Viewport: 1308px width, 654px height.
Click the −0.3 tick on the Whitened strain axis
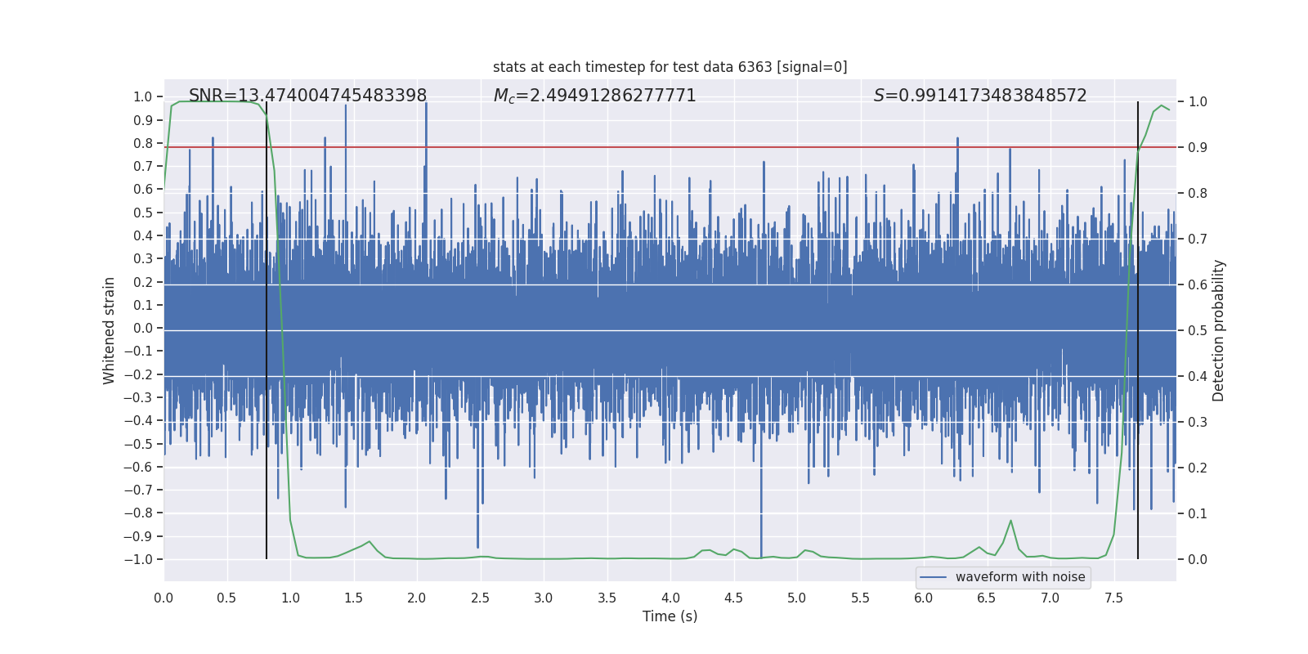click(x=138, y=397)
